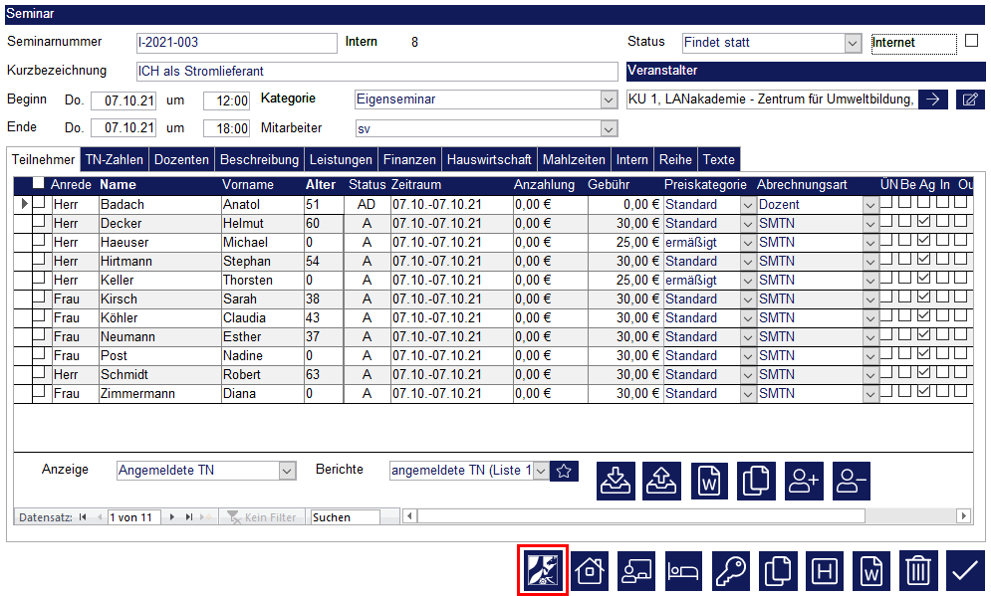Click the inbox download import icon
This screenshot has height=596, width=991.
(x=616, y=482)
